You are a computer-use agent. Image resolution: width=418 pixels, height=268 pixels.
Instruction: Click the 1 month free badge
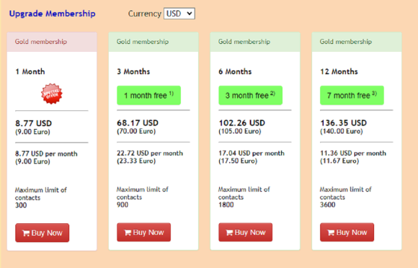tap(148, 95)
